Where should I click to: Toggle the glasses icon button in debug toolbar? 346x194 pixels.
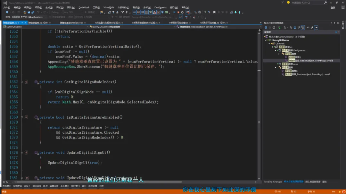pyautogui.click(x=181, y=17)
